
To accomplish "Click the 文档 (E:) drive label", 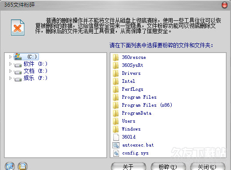I will coord(35,71).
